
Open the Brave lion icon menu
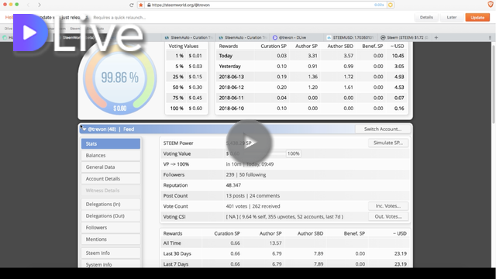click(x=491, y=5)
